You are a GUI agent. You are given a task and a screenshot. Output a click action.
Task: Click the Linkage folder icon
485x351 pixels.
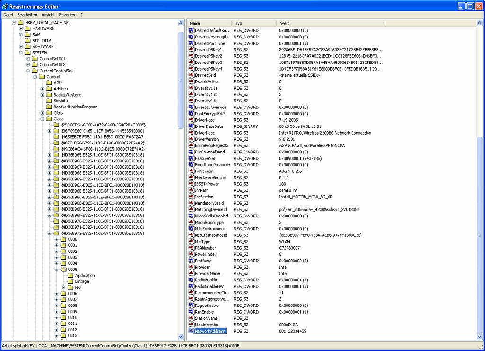click(71, 281)
